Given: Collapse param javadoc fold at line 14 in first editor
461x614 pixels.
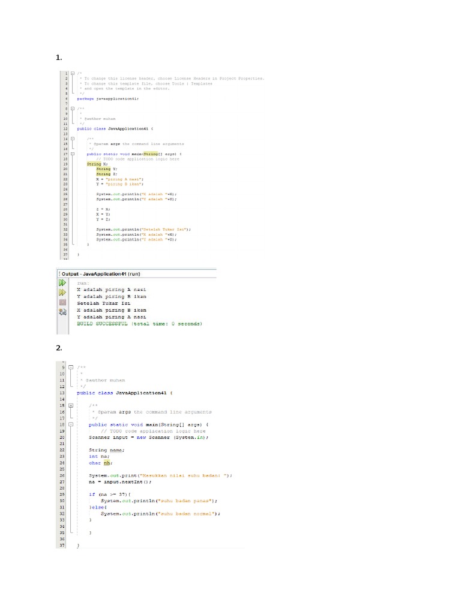Looking at the screenshot, I should (72, 139).
